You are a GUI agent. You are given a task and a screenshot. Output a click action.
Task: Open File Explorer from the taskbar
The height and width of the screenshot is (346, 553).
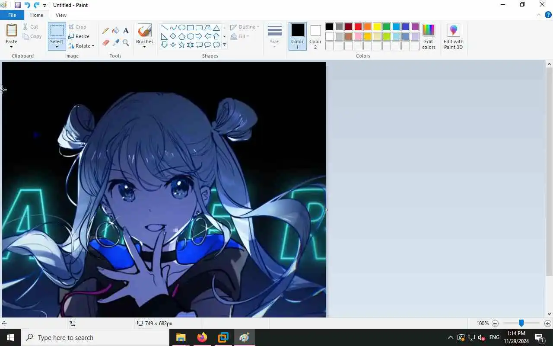coord(181,337)
